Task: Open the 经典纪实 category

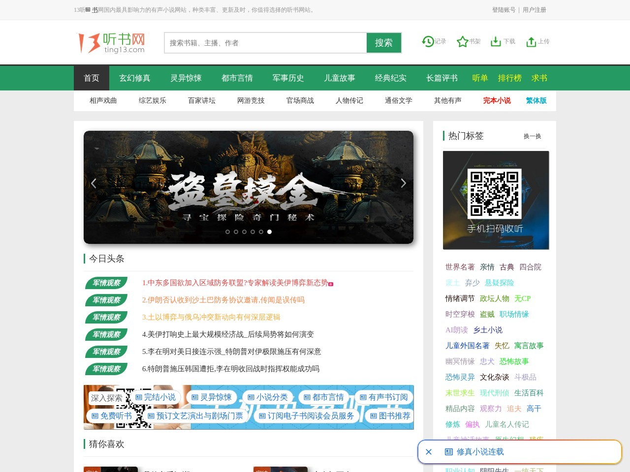Action: [391, 78]
